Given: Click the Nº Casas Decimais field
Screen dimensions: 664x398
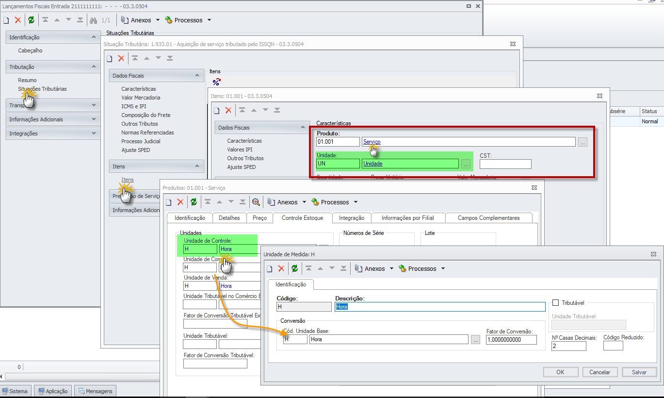Looking at the screenshot, I should click(569, 346).
